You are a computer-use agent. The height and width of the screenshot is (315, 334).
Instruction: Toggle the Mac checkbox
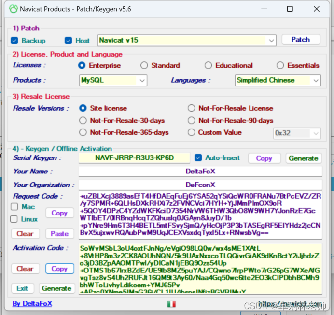point(14,207)
